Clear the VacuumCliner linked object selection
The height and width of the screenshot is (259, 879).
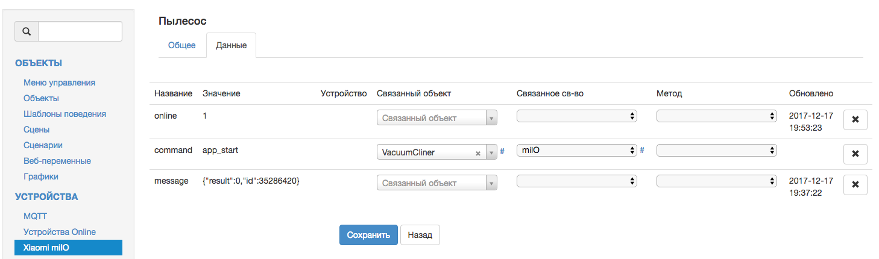click(478, 153)
